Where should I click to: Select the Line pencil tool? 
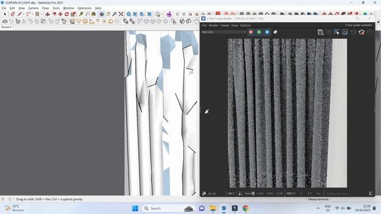click(20, 14)
